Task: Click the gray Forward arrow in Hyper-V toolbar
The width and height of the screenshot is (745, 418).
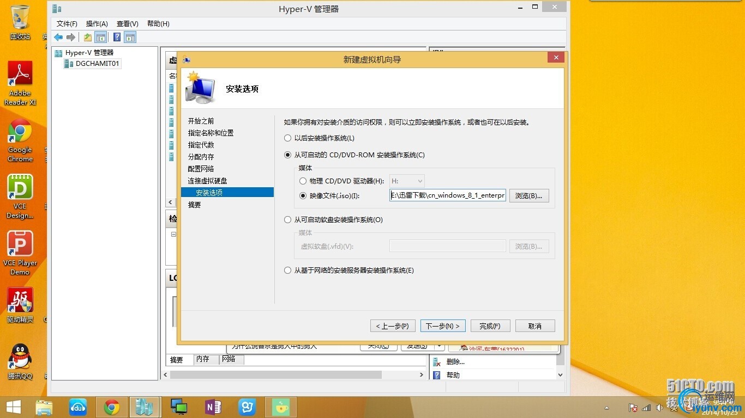Action: [71, 37]
